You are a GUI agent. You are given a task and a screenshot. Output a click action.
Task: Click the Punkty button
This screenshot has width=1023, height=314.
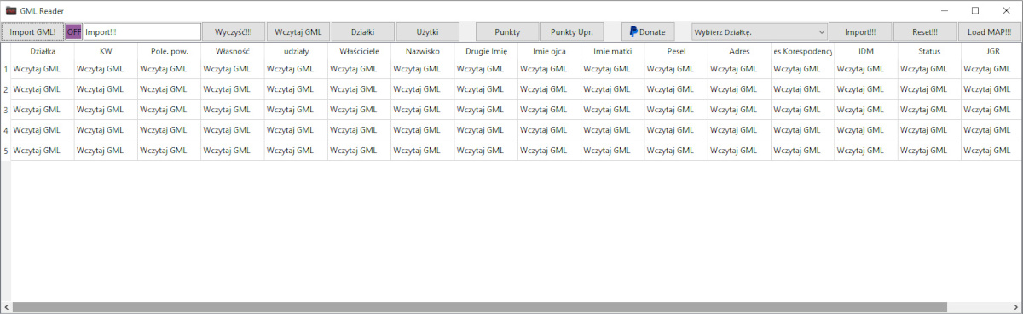point(507,31)
